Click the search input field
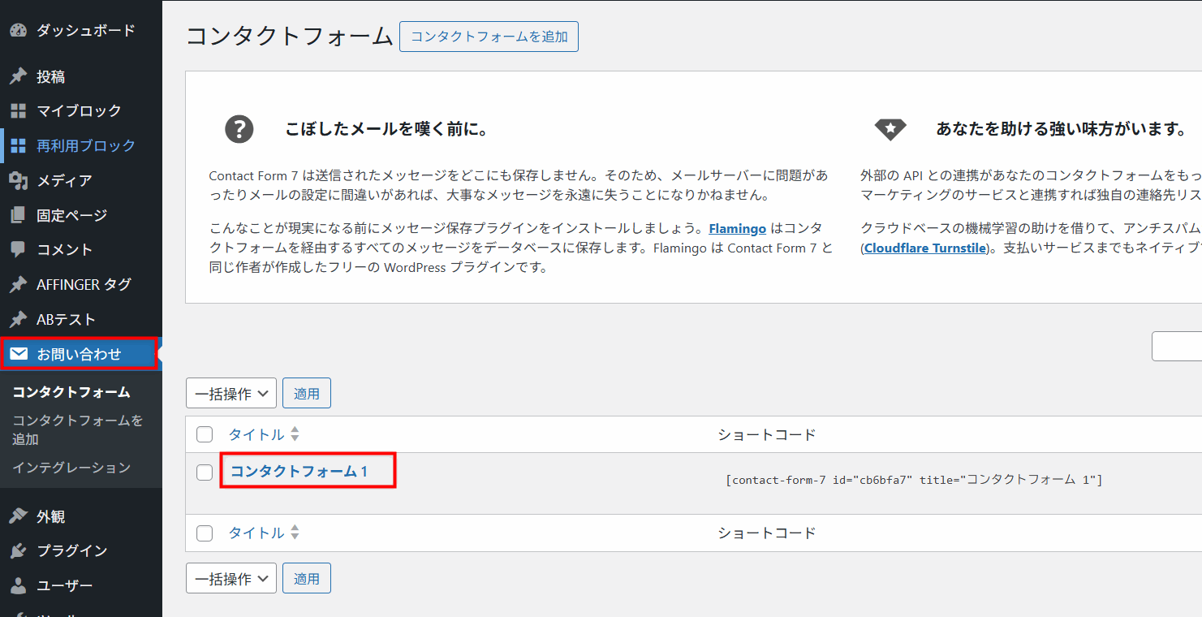1202x617 pixels. point(1177,346)
